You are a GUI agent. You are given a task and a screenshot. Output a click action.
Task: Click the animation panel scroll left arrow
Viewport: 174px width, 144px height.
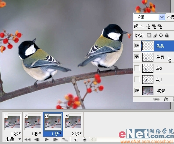93,139
